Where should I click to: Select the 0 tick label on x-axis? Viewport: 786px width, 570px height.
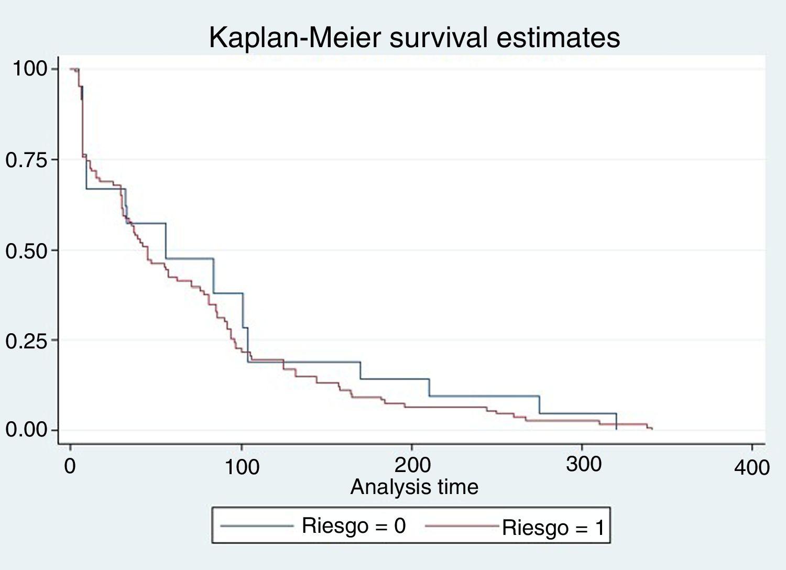(70, 466)
